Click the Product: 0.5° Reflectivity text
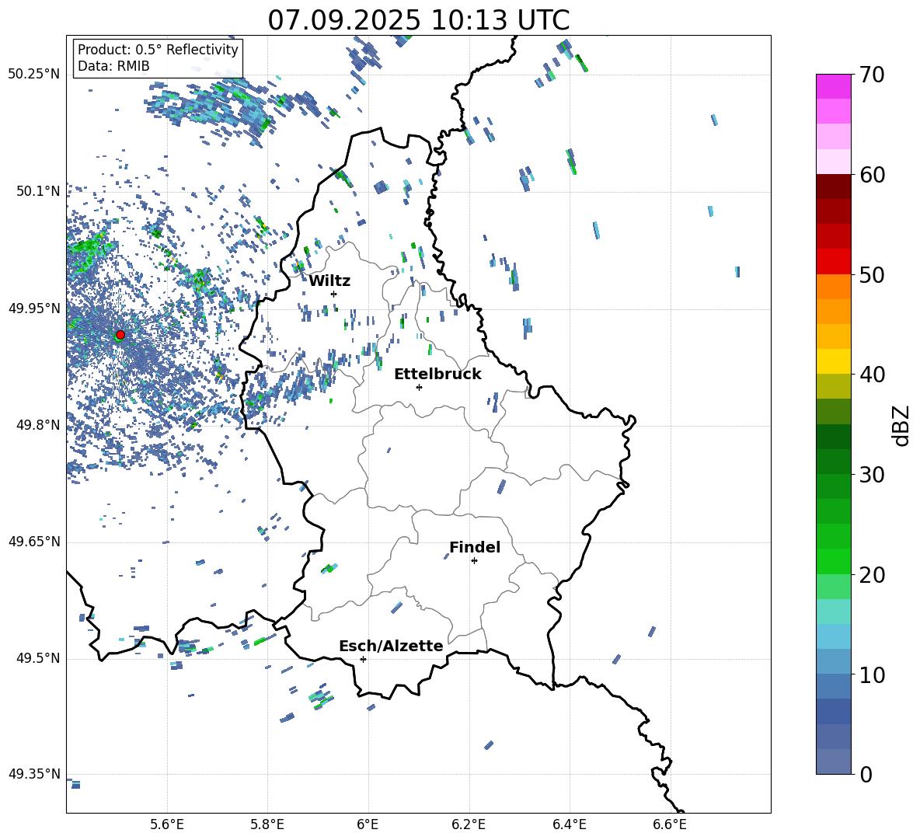The height and width of the screenshot is (840, 920). coord(158,50)
